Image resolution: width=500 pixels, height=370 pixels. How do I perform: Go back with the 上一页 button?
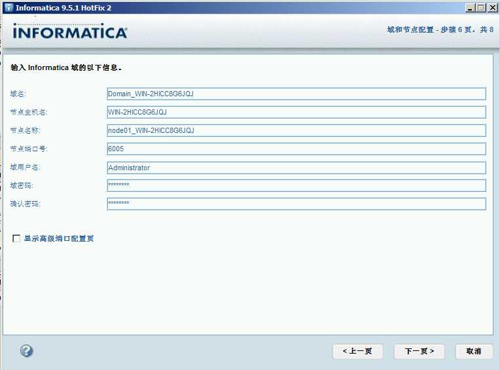point(358,351)
